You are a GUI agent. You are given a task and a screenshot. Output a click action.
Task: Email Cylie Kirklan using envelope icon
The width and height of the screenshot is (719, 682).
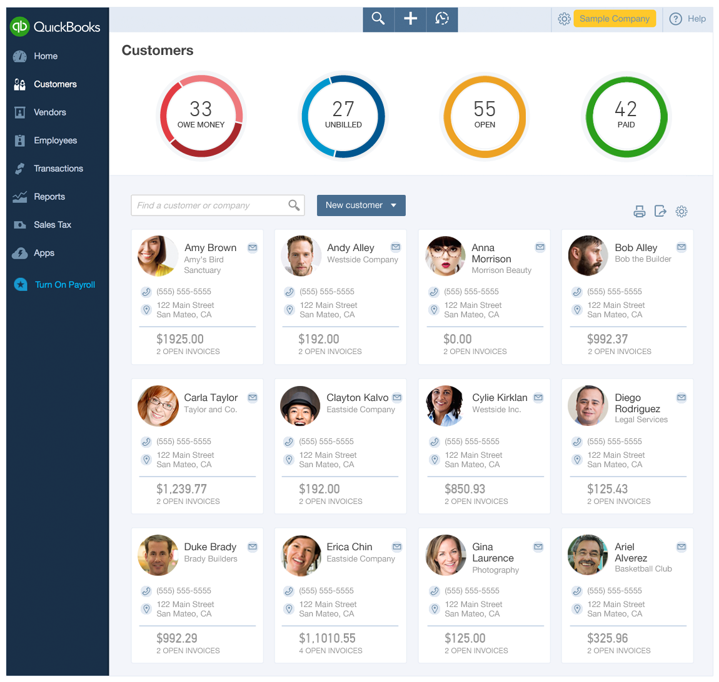538,398
